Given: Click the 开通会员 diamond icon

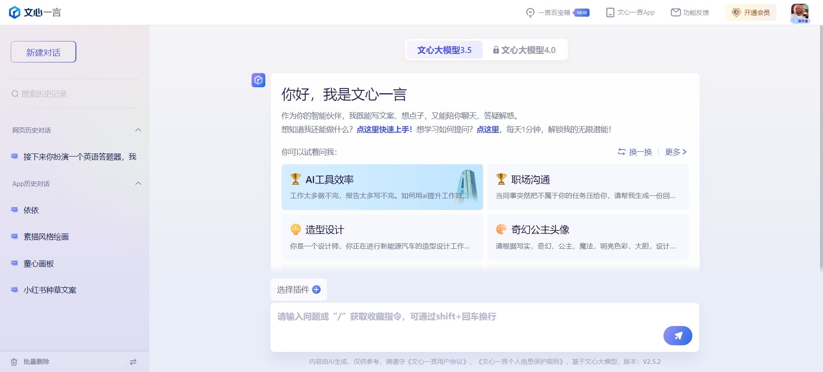Looking at the screenshot, I should 736,12.
